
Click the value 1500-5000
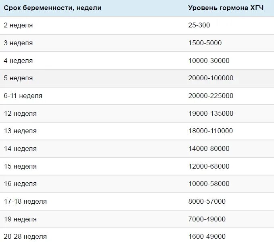(205, 43)
